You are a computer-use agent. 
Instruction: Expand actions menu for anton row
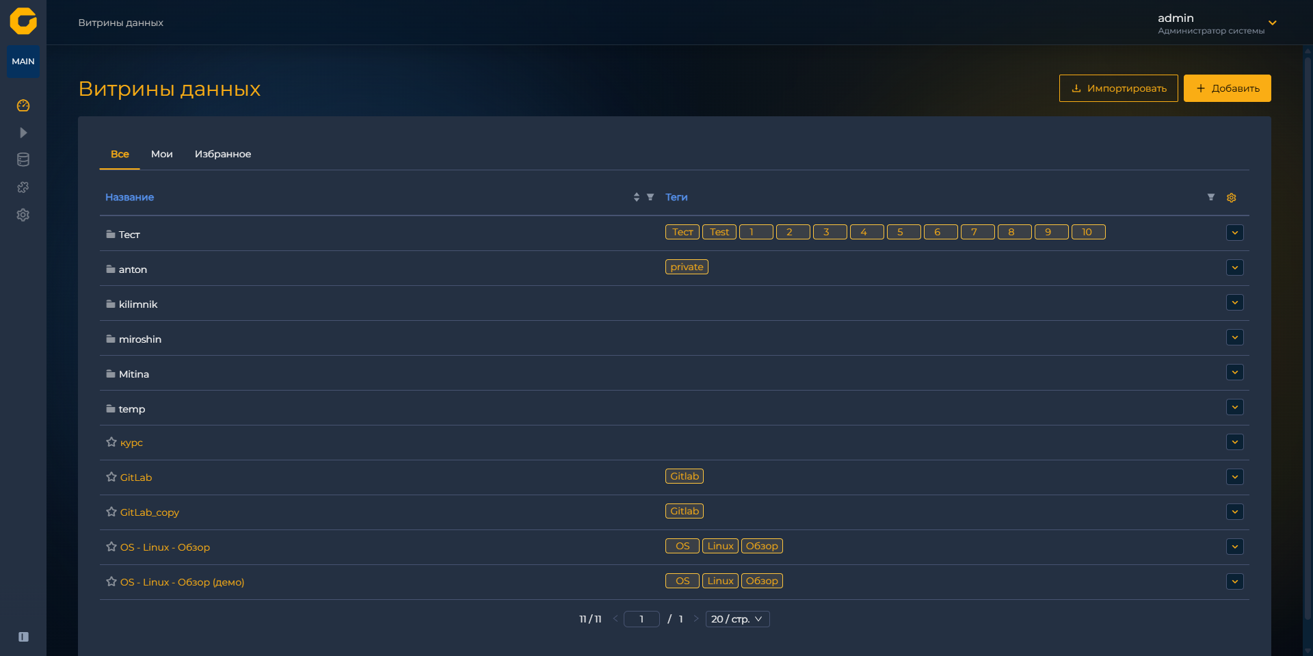tap(1235, 267)
